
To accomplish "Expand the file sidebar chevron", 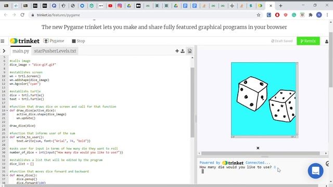I will click(x=4, y=51).
